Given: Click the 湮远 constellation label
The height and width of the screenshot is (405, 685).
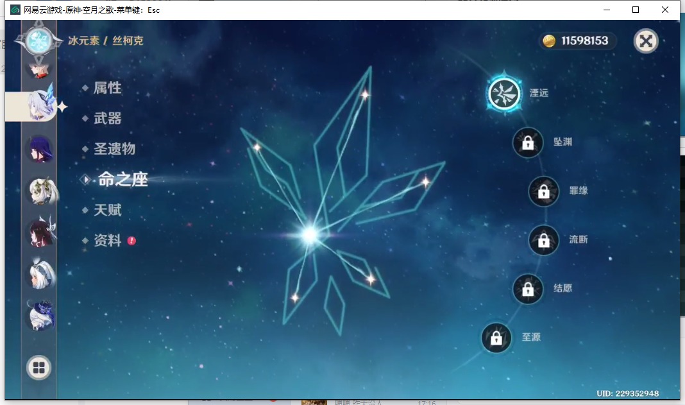Looking at the screenshot, I should click(x=539, y=92).
